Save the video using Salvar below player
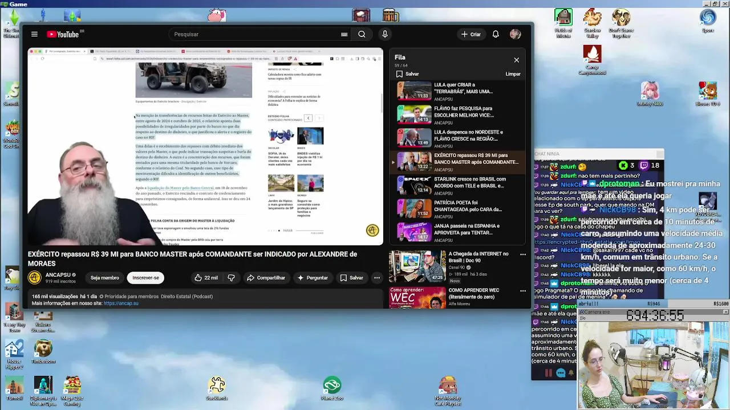730x410 pixels. click(x=351, y=278)
